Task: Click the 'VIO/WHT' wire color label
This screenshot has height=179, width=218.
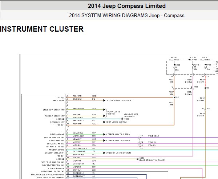Action: click(x=77, y=161)
